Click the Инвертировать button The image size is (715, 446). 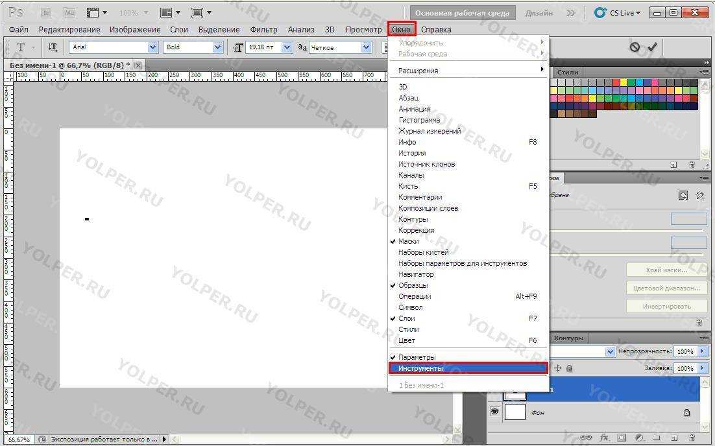(x=666, y=306)
